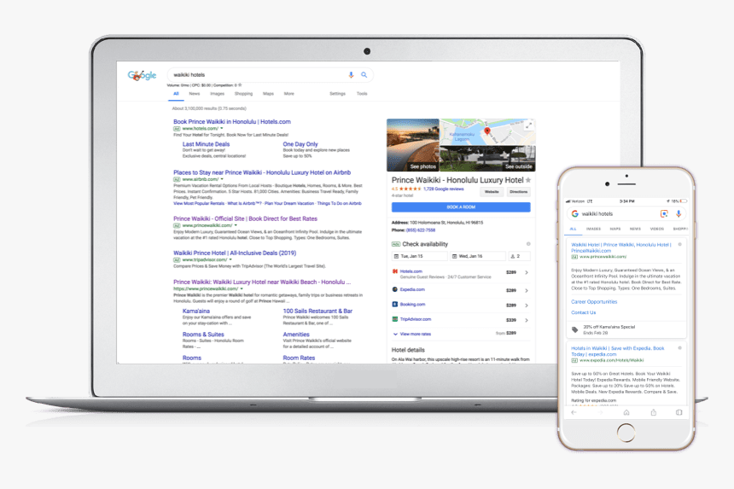
Task: Click the magnifier search icon in desktop search bar
Action: point(364,75)
